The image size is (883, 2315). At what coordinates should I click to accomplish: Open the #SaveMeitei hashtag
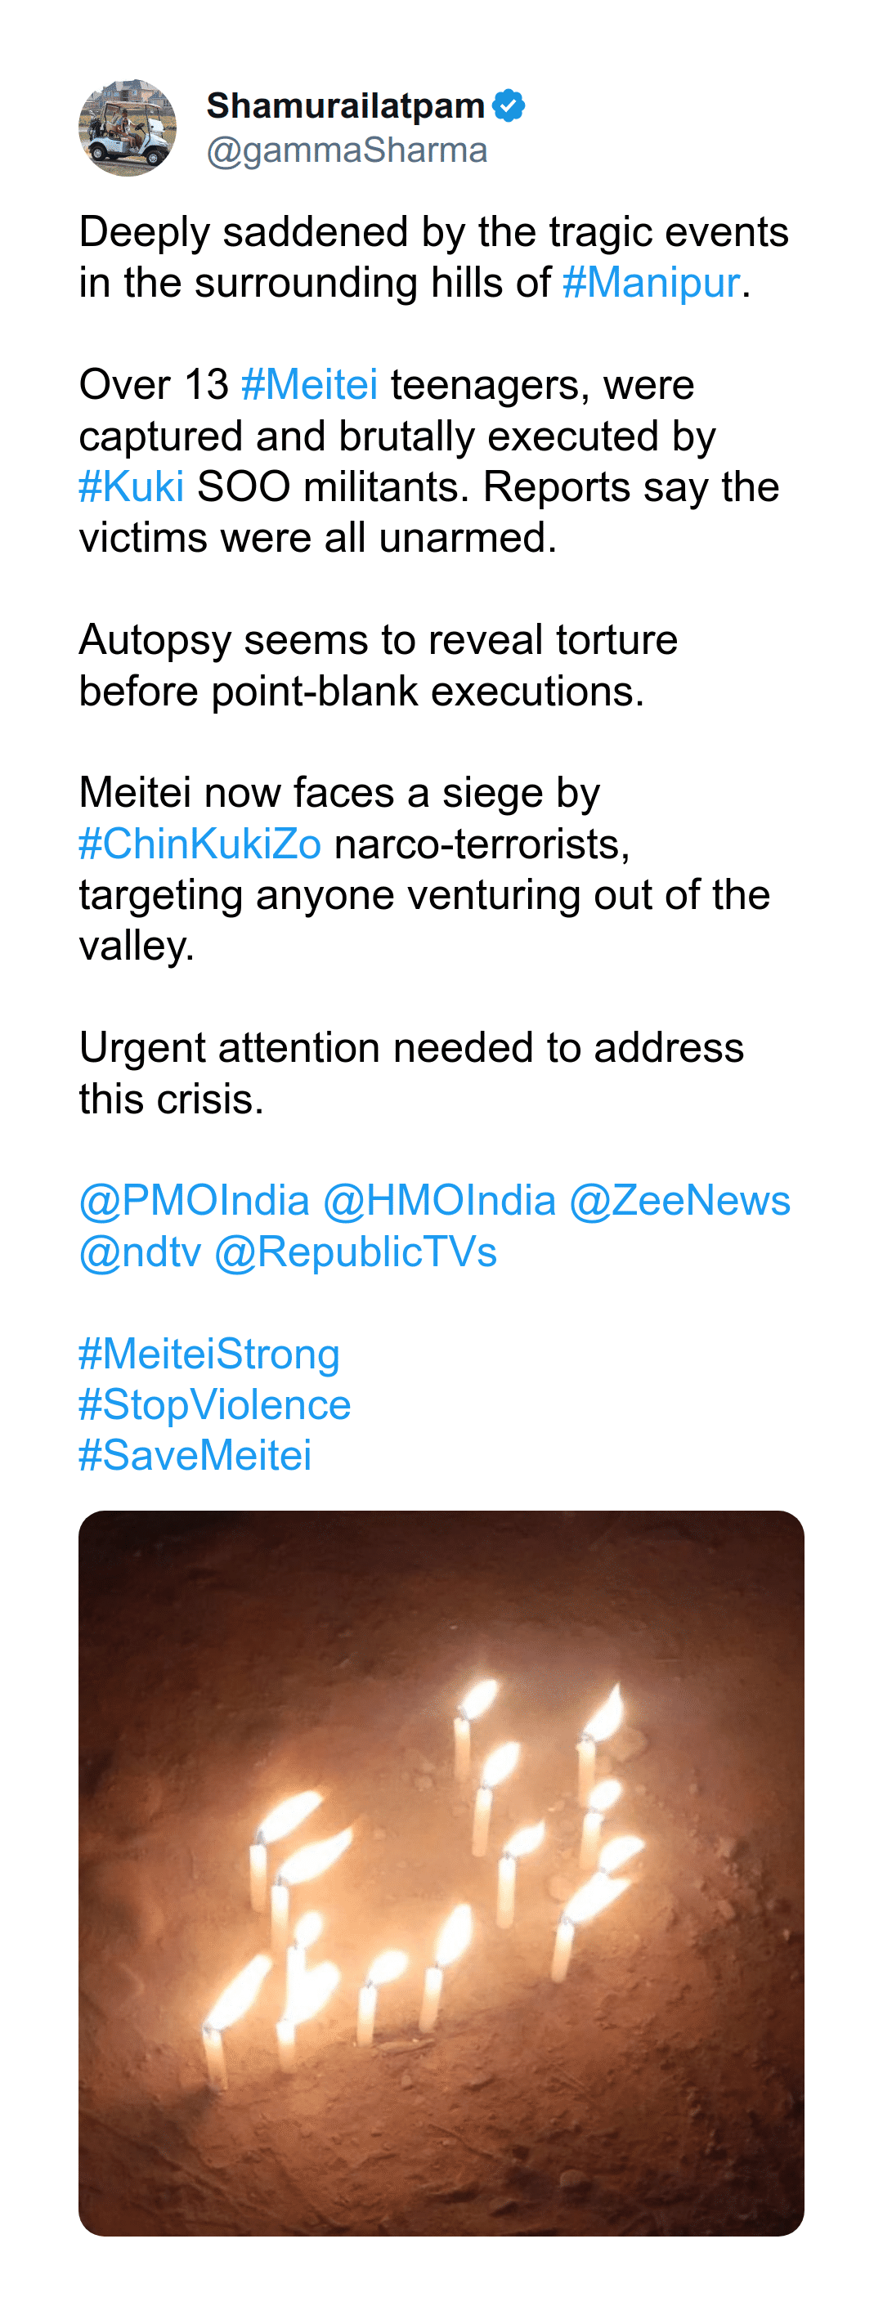click(195, 1456)
